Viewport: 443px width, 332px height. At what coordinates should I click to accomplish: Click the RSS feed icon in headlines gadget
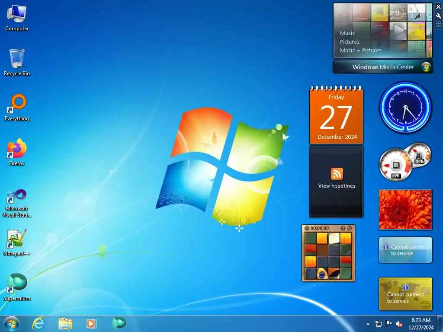tap(337, 174)
